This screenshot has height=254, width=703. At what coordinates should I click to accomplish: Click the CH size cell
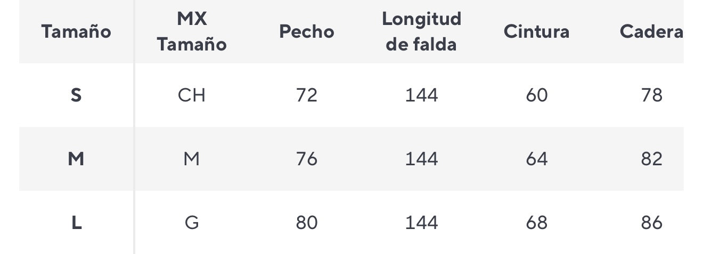(x=192, y=96)
